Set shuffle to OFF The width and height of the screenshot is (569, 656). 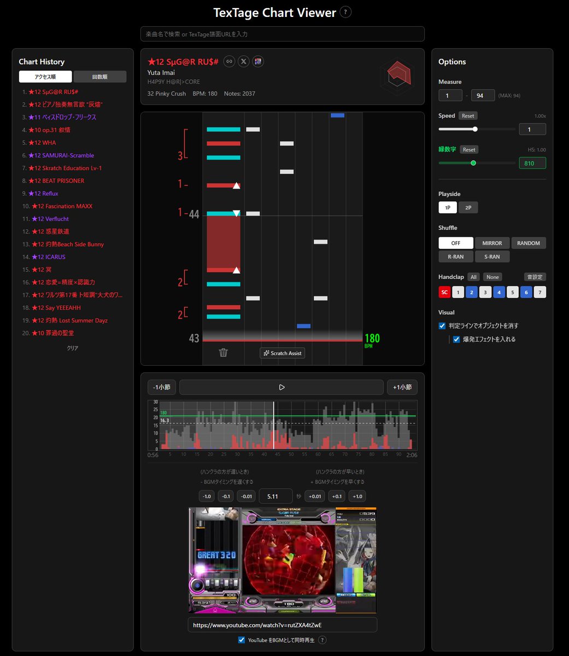click(455, 243)
